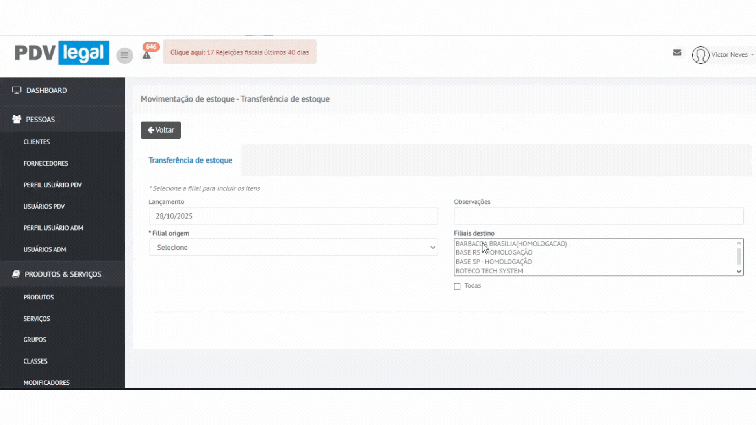Expand the Victor Neves user menu arrow
This screenshot has height=425, width=756.
point(752,55)
